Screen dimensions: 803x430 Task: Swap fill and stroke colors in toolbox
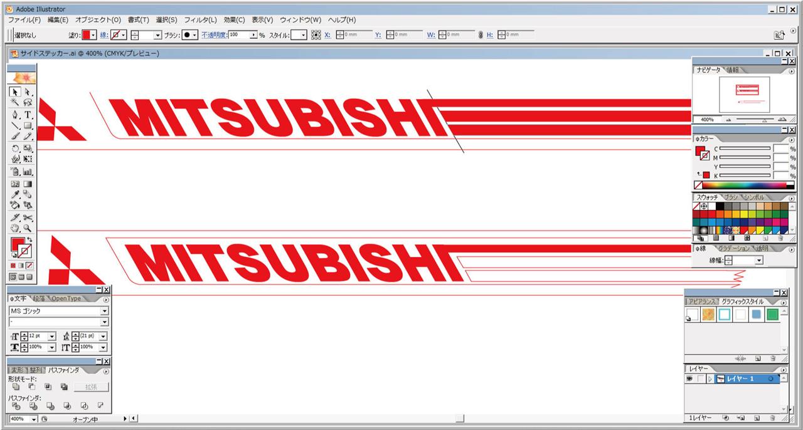[x=30, y=239]
